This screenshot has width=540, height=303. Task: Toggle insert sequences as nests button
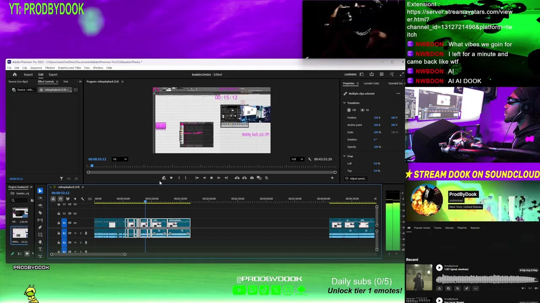click(53, 199)
